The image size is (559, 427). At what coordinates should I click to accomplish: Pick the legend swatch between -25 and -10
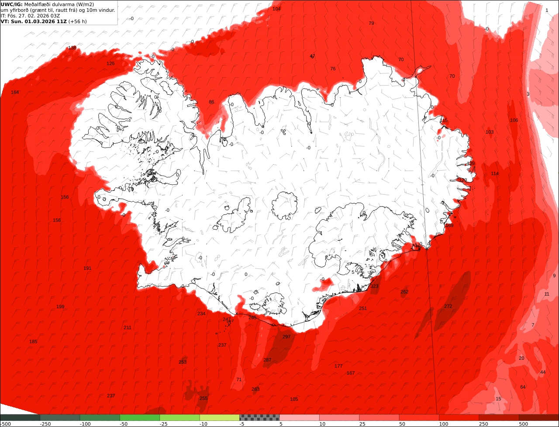[x=180, y=417]
